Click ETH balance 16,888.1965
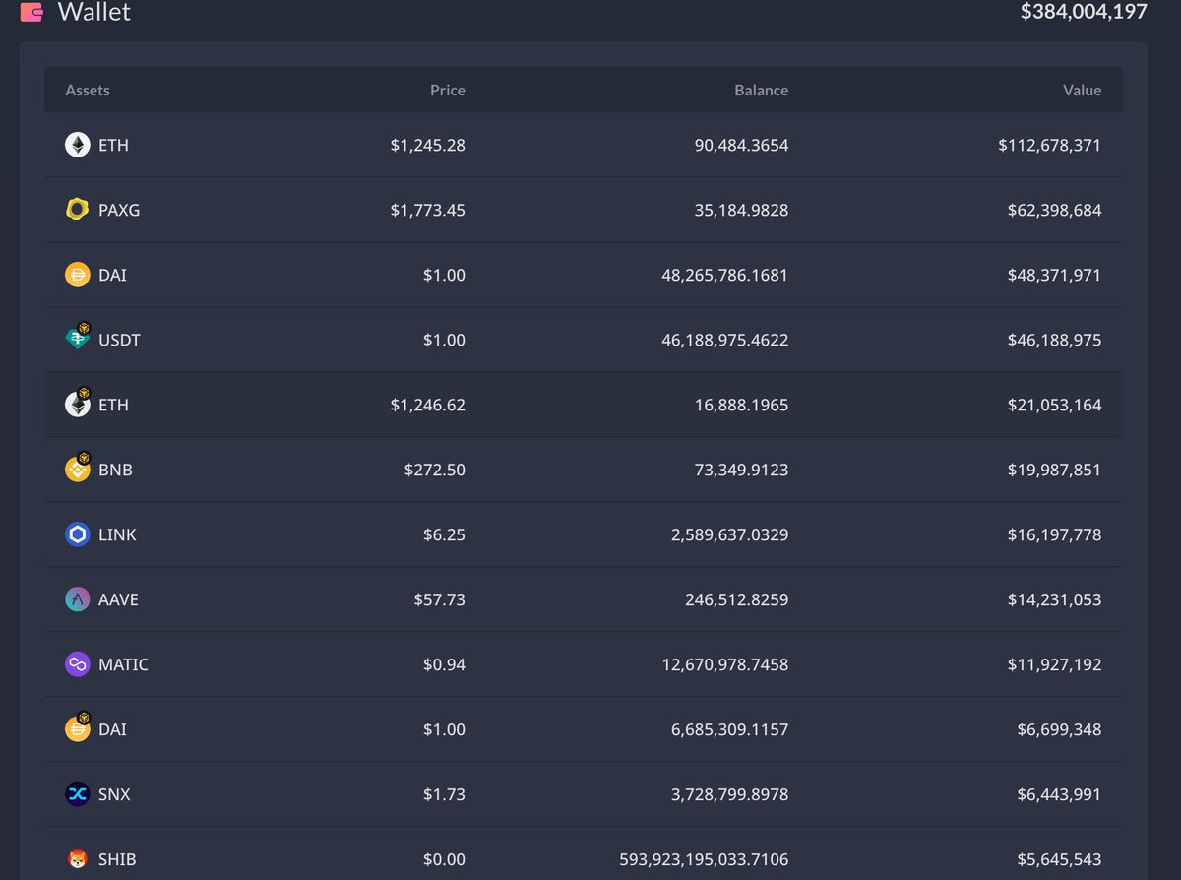 coord(742,405)
